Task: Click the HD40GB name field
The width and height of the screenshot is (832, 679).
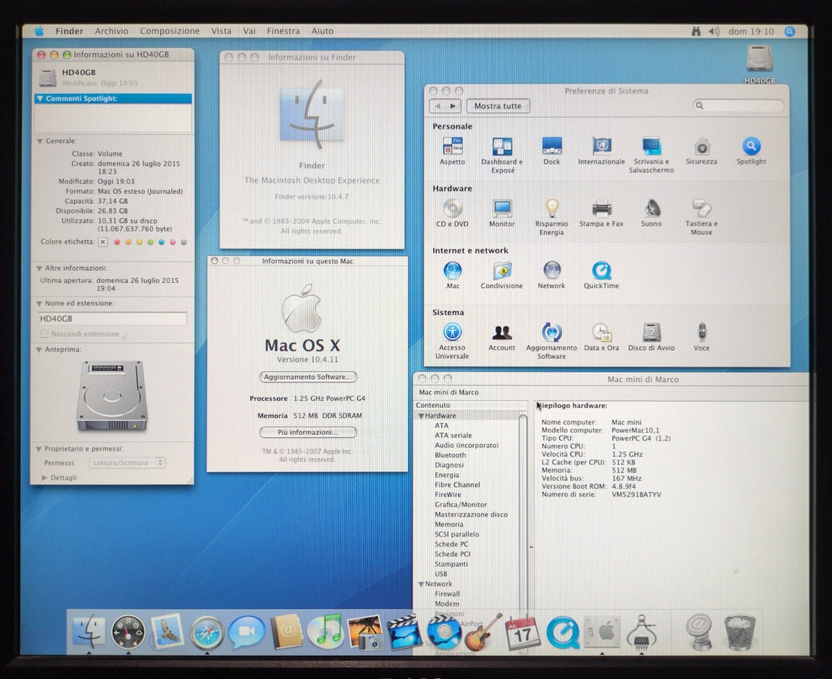Action: [113, 318]
